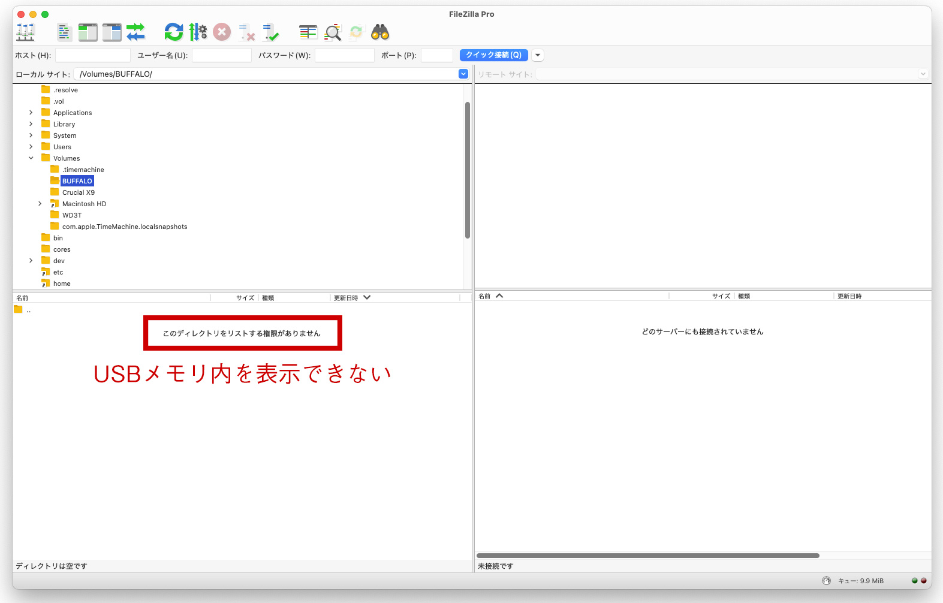Toggle the message log display
The image size is (943, 603).
(x=64, y=32)
